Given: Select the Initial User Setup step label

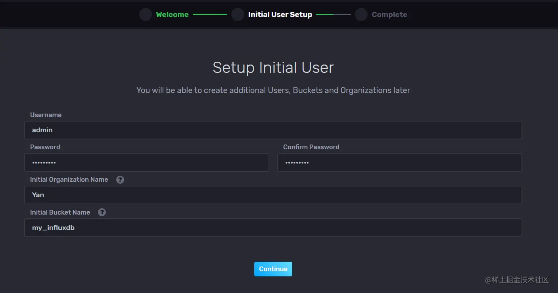Looking at the screenshot, I should click(280, 15).
